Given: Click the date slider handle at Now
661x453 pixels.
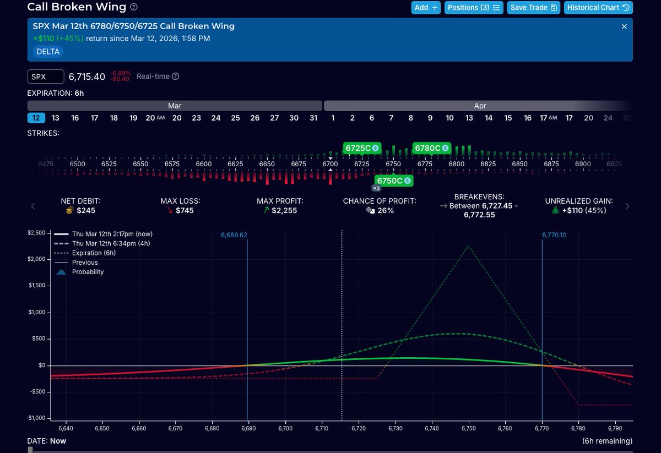Looking at the screenshot, I should (30, 450).
